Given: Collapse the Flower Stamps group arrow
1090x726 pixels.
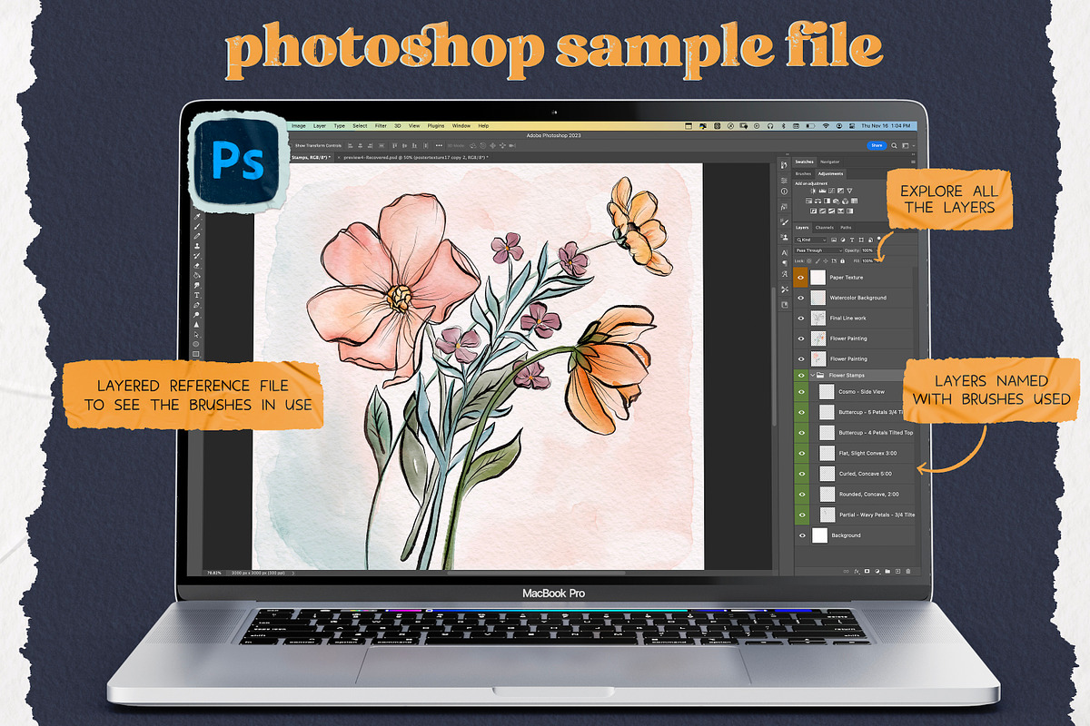Looking at the screenshot, I should (813, 374).
